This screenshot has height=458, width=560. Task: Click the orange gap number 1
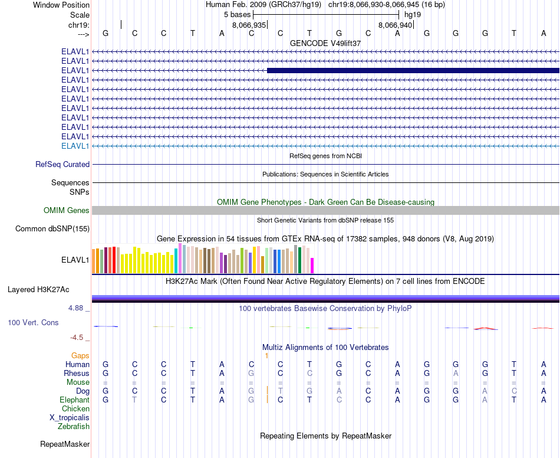(x=266, y=356)
